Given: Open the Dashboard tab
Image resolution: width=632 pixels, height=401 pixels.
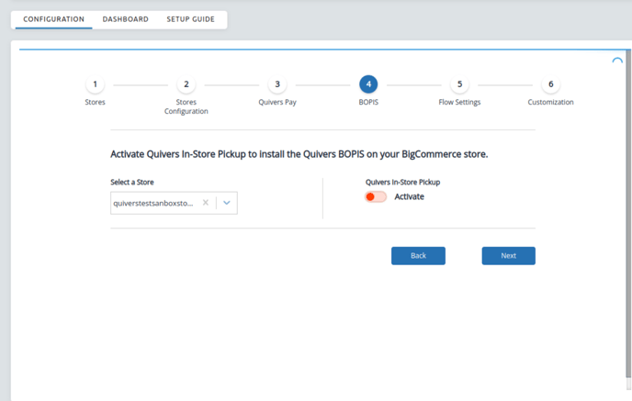Looking at the screenshot, I should pos(125,19).
